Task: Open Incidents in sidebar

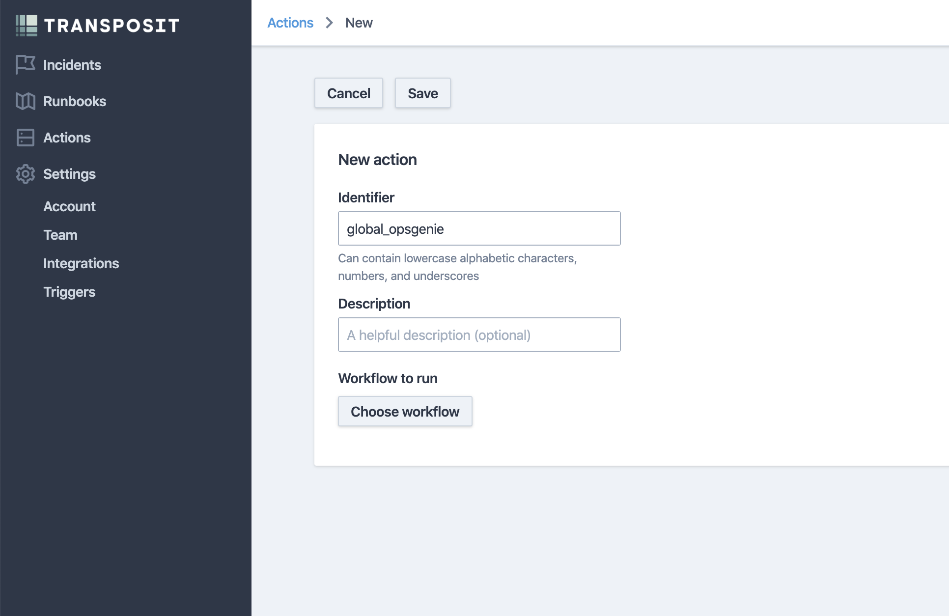Action: click(72, 65)
